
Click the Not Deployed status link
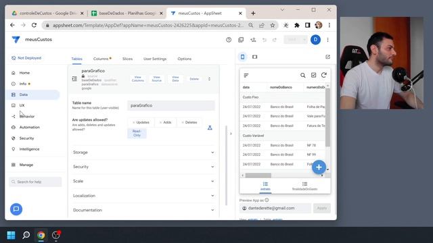26,58
